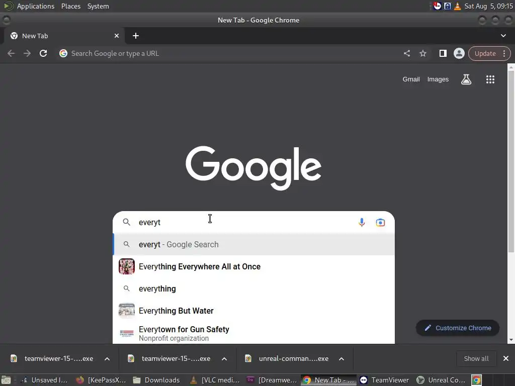This screenshot has width=515, height=386.
Task: Share this page using the share icon
Action: pos(406,53)
